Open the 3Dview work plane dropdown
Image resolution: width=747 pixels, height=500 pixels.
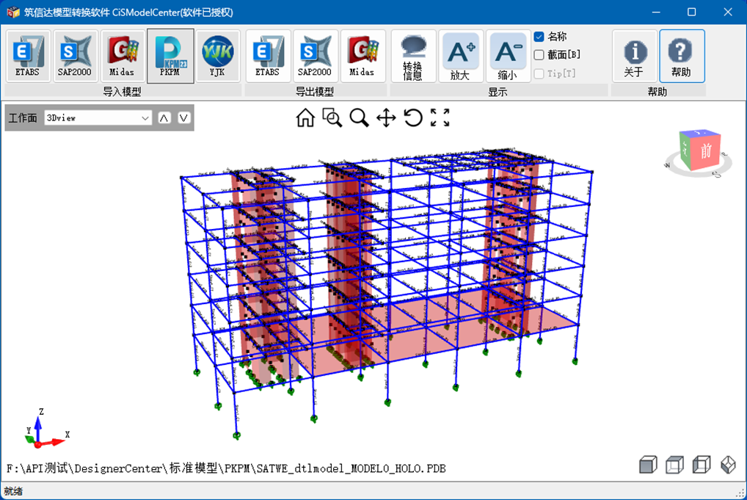[97, 117]
